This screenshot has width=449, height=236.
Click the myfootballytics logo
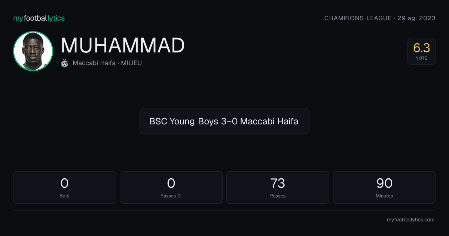[39, 18]
